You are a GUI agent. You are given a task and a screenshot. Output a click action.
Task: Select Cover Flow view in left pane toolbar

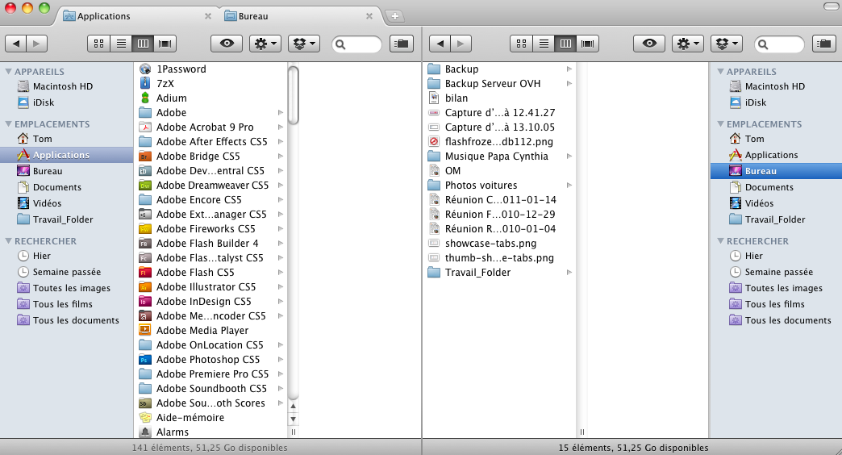point(165,44)
